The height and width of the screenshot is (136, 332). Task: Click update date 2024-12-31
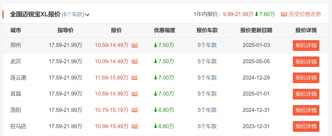tap(256, 110)
